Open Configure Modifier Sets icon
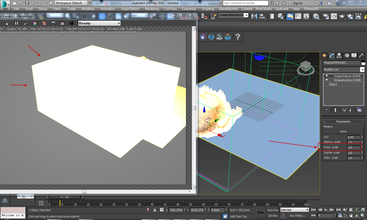The height and width of the screenshot is (220, 367). tap(359, 110)
